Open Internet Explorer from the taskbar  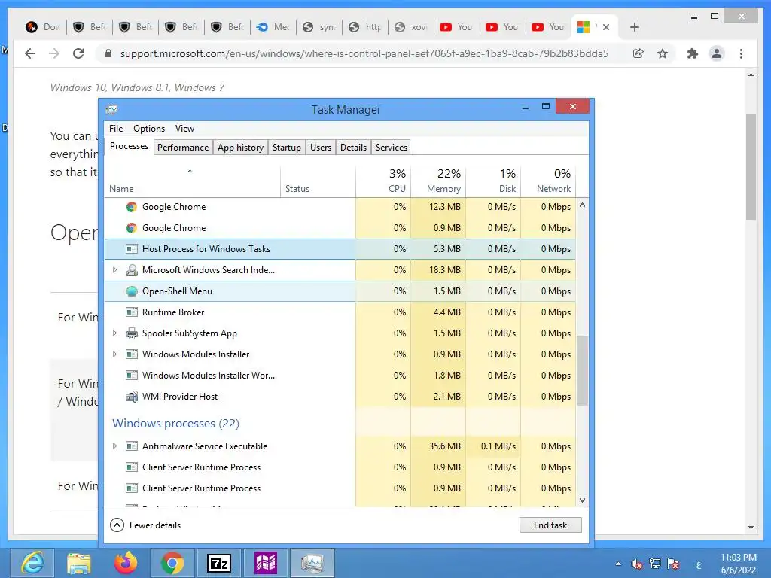(32, 563)
